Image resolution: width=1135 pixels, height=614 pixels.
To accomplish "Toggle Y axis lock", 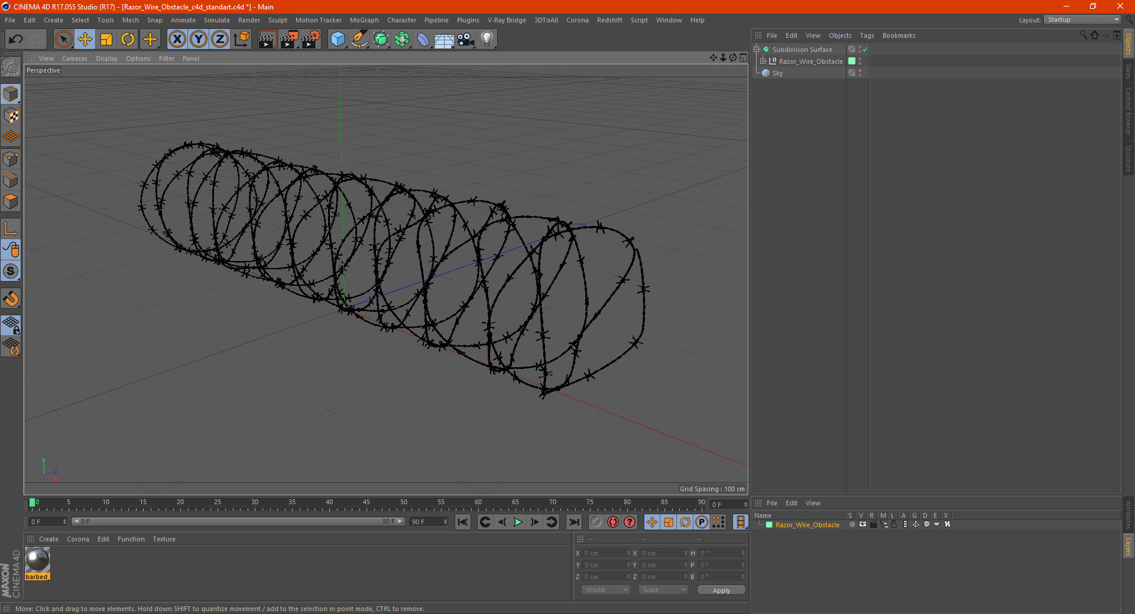I will (199, 40).
